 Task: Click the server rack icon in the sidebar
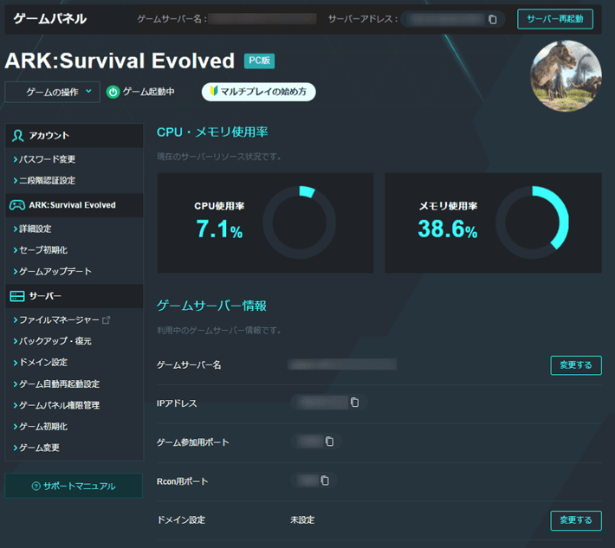(x=17, y=296)
